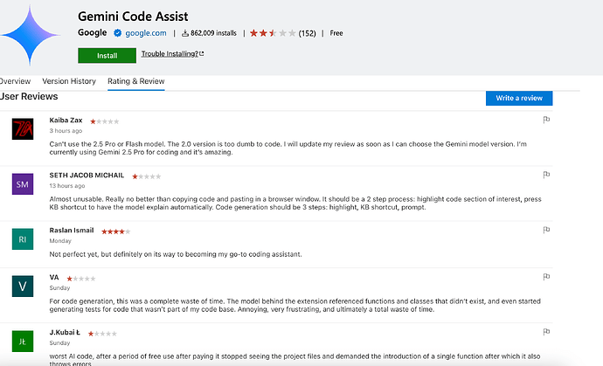603x366 pixels.
Task: Open the google.com publisher link
Action: 146,33
